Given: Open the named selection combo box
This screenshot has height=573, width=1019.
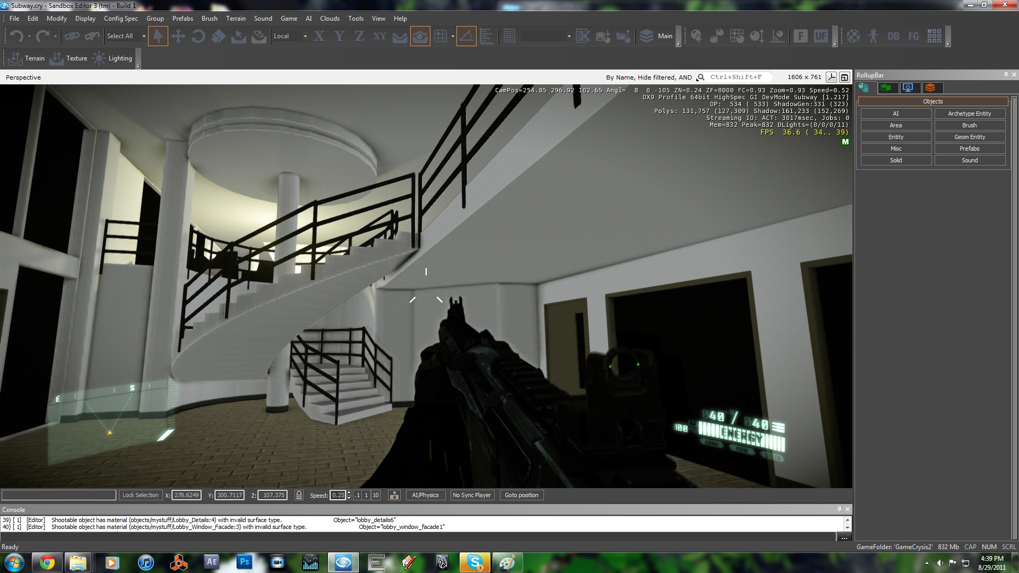Looking at the screenshot, I should tap(546, 36).
